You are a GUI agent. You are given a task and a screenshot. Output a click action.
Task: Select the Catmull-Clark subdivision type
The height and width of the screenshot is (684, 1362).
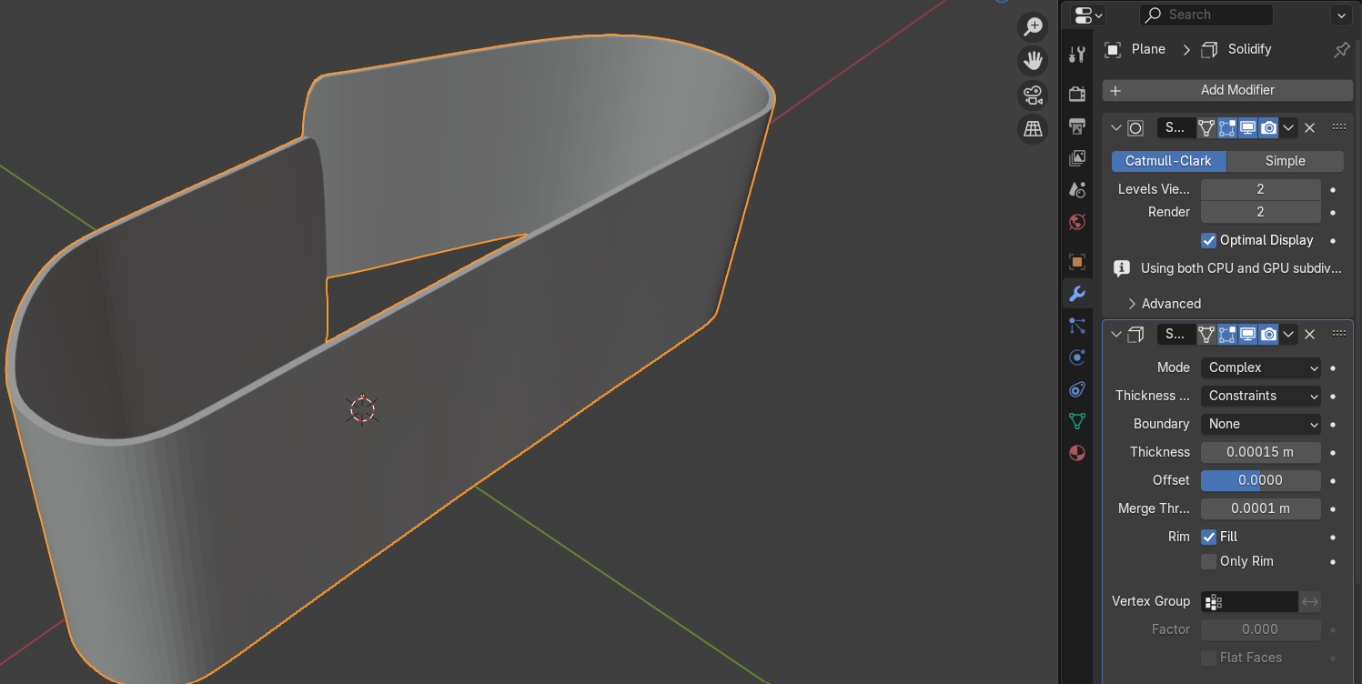coord(1168,161)
